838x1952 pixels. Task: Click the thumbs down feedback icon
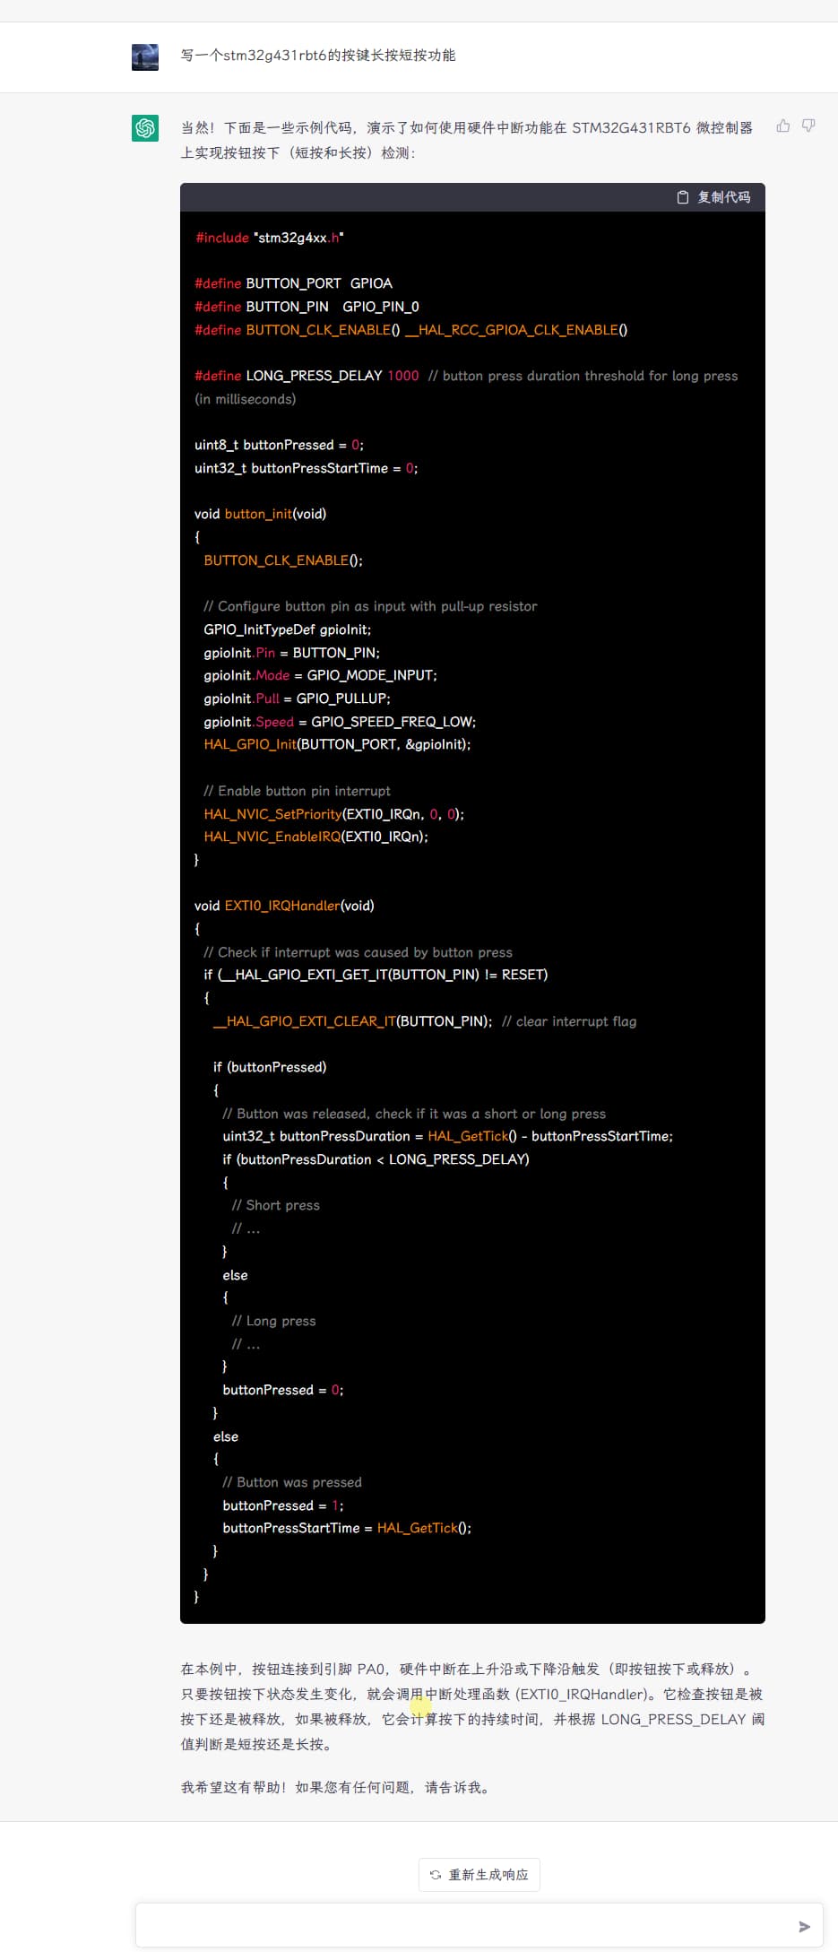pos(808,126)
